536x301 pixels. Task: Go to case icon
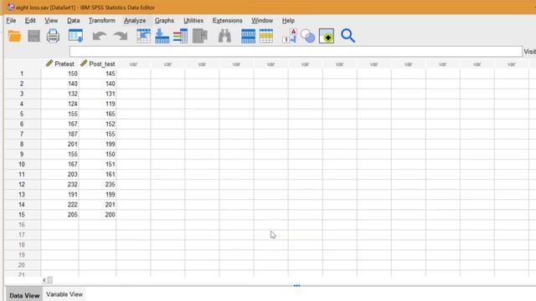143,36
